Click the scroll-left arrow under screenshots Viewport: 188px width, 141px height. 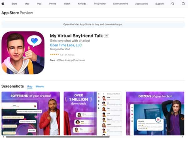click(x=3, y=137)
